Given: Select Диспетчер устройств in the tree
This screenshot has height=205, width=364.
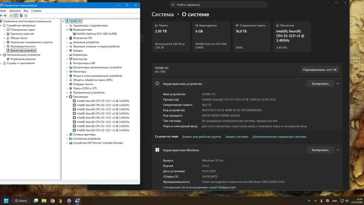Looking at the screenshot, I should pyautogui.click(x=23, y=51).
